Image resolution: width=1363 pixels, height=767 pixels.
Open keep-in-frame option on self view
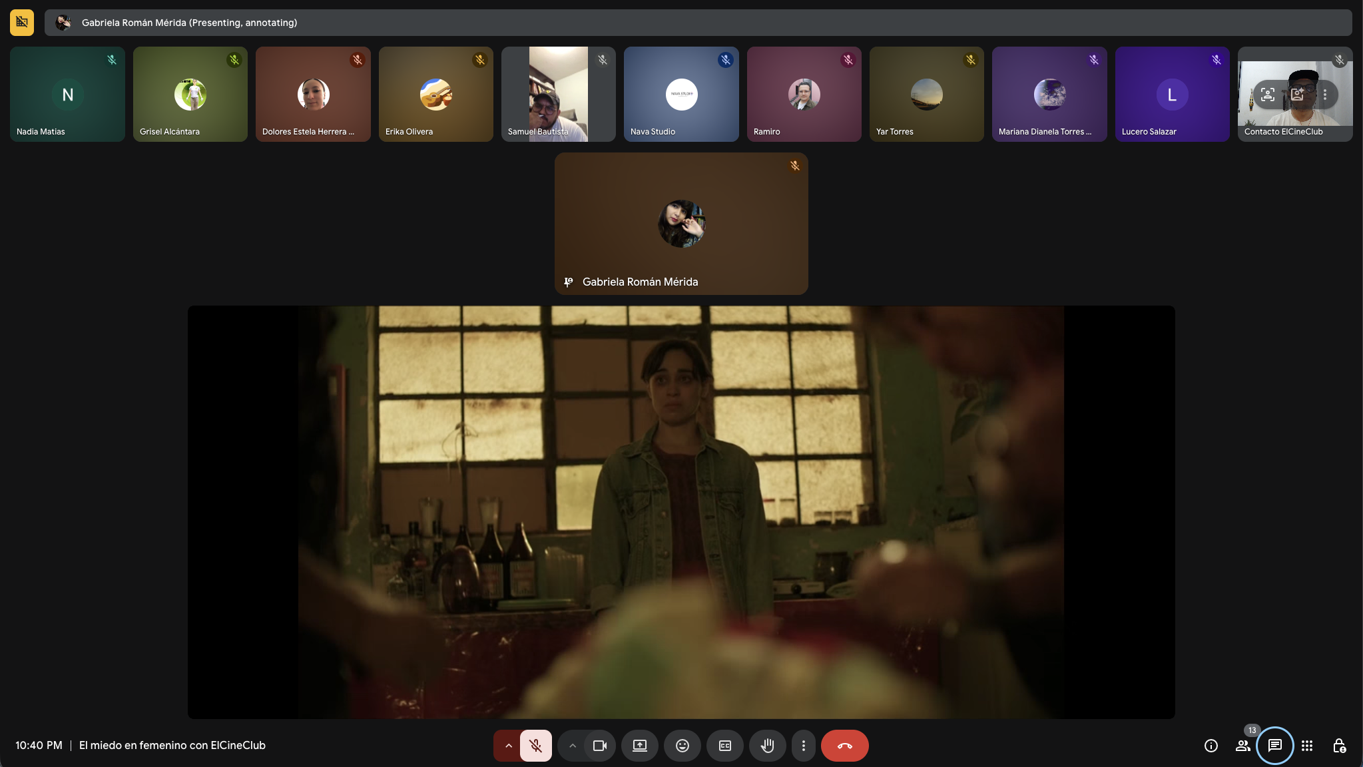(1267, 95)
